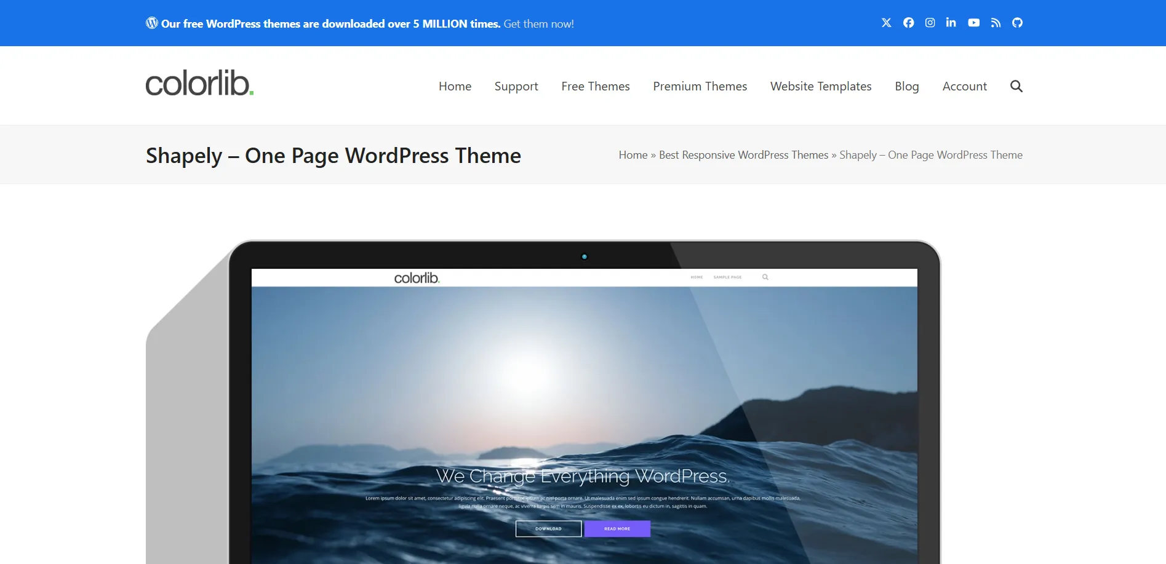Open the Premium Themes menu item

pos(700,86)
